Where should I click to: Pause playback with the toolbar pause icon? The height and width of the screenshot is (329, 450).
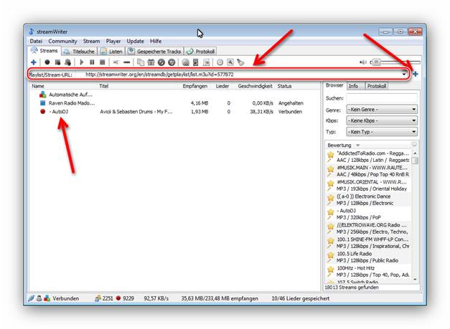(x=92, y=62)
